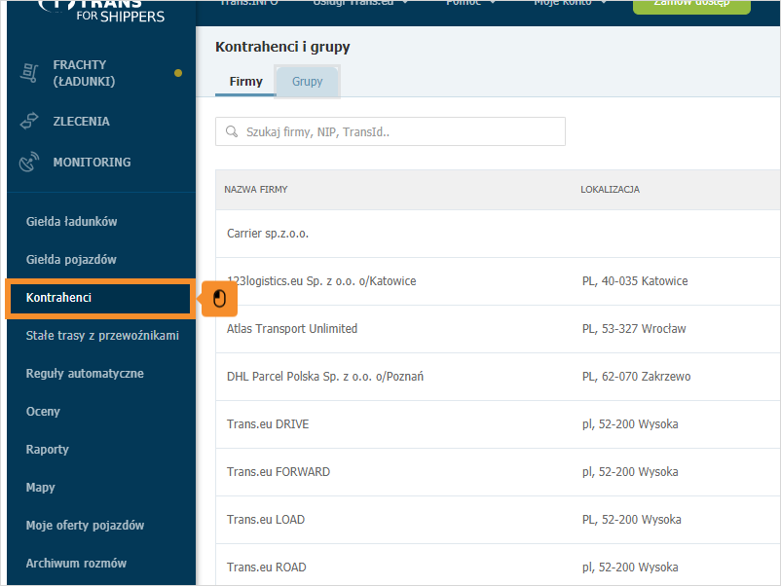The image size is (781, 586).
Task: Focus the Szukaj firmy, NIP, TransId search field
Action: [390, 131]
